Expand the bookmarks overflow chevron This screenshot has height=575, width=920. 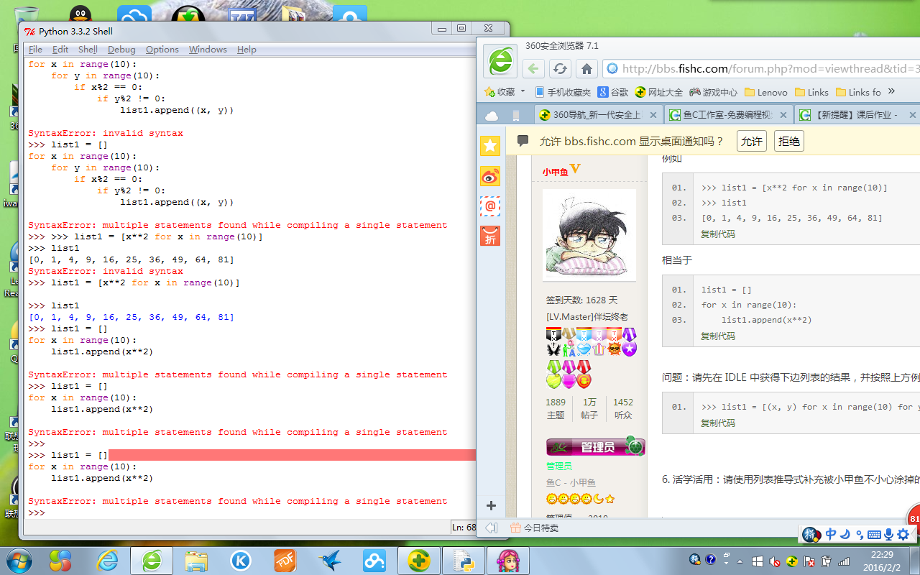coord(890,92)
